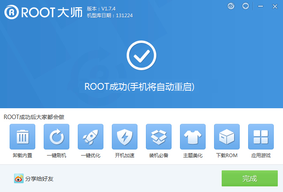Open the feedback chat bubble icon

[245, 6]
